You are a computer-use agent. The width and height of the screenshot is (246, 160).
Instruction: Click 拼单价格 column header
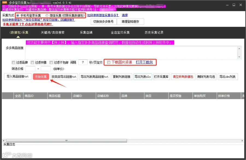point(229,96)
